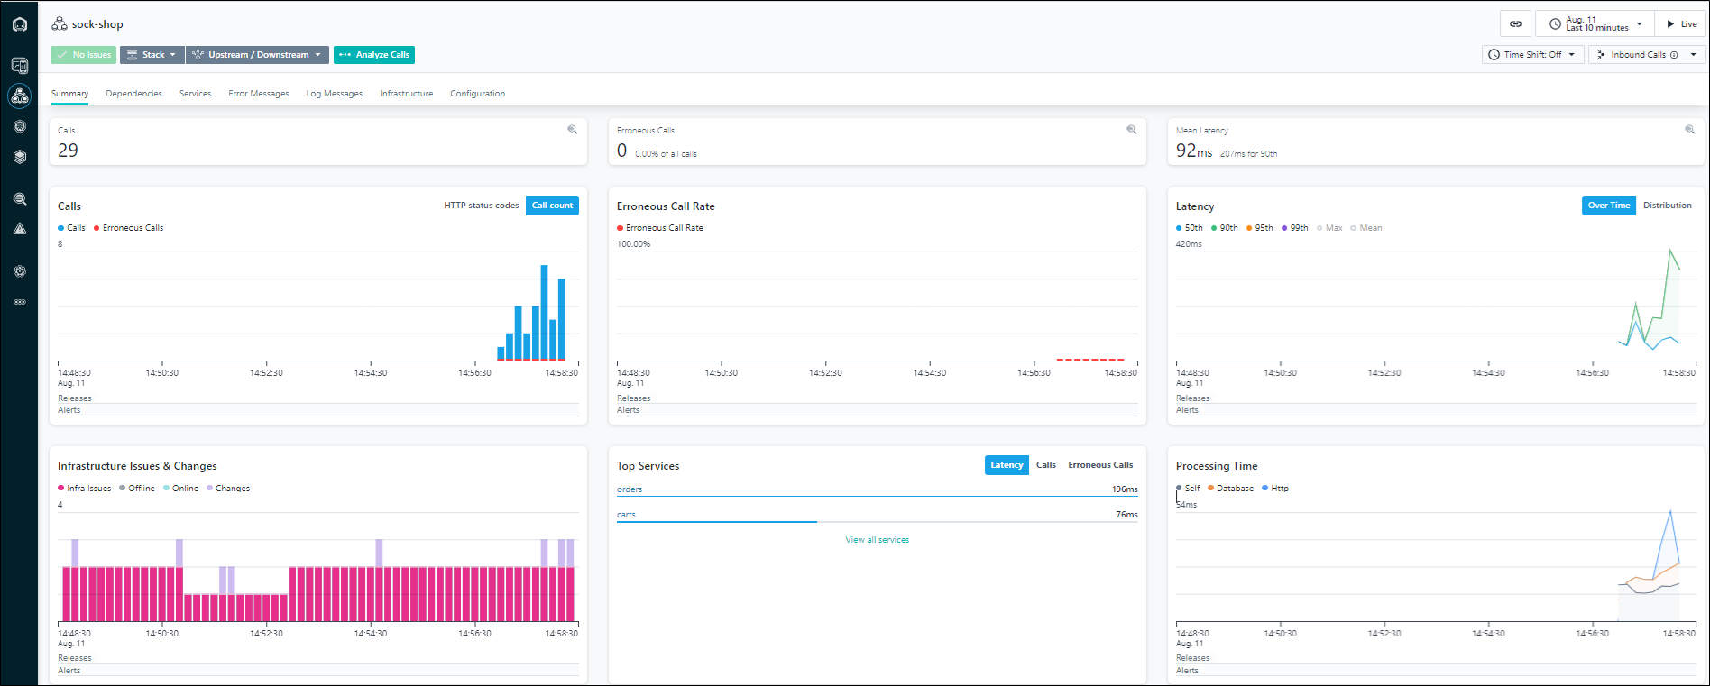The image size is (1710, 686).
Task: Zoom into the Erroneous Calls metric magnifier
Action: coord(1132,130)
